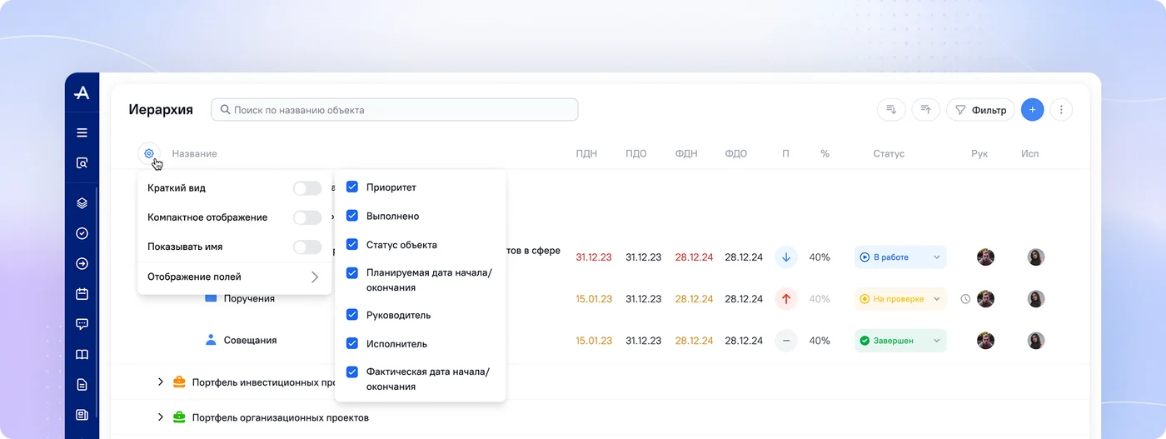Click the red up-arrow priority in Поручения row

click(786, 299)
